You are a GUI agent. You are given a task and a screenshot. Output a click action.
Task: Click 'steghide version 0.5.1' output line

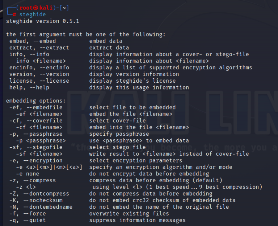tap(43, 21)
